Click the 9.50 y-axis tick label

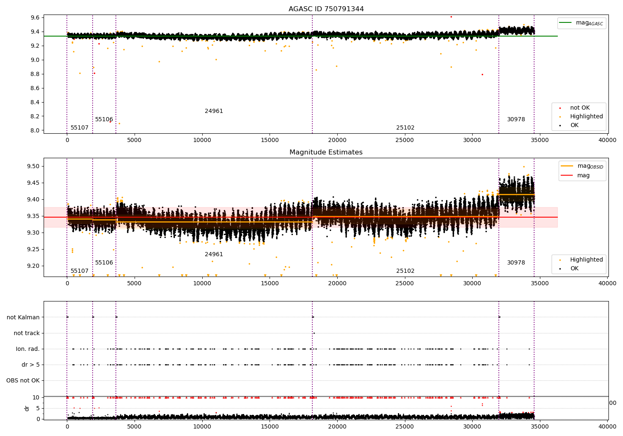pyautogui.click(x=33, y=166)
